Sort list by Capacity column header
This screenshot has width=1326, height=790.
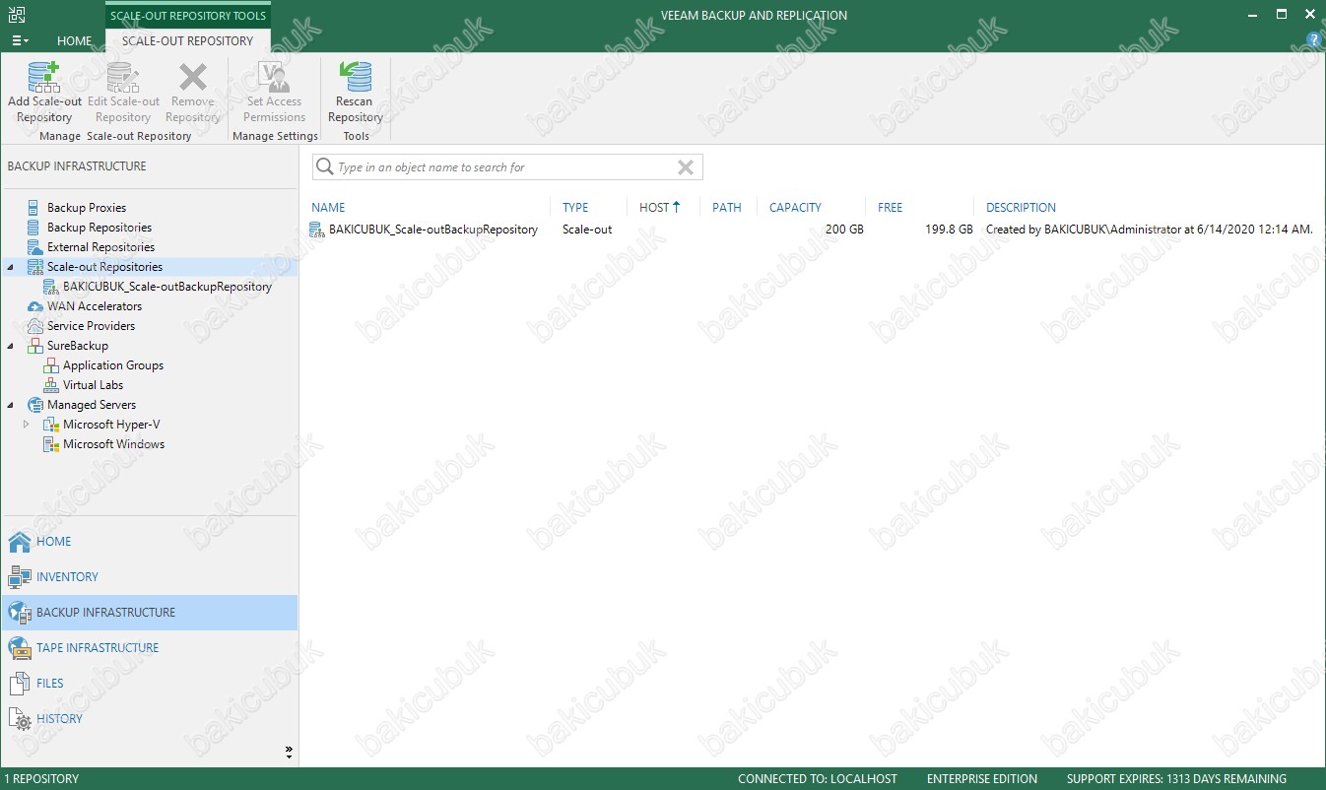tap(795, 208)
